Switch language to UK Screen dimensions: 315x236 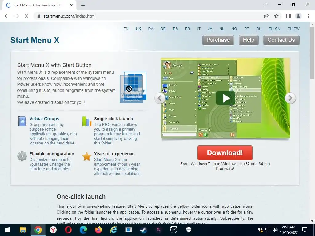138,29
